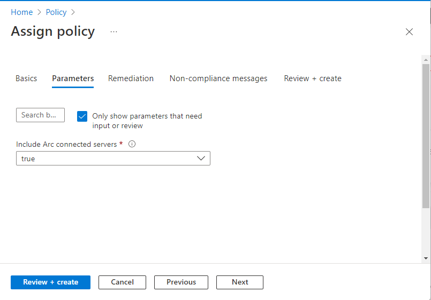Click the scrollbar up arrow
Viewport: 431px width, 300px height.
(426, 60)
